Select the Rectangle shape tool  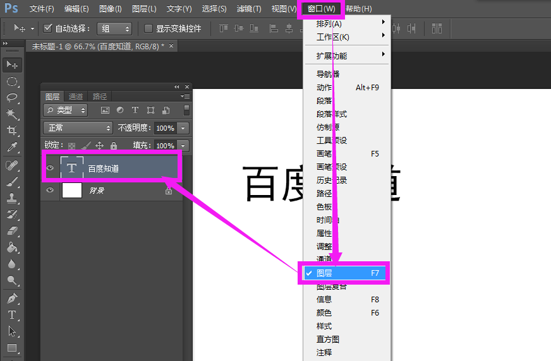click(x=12, y=348)
